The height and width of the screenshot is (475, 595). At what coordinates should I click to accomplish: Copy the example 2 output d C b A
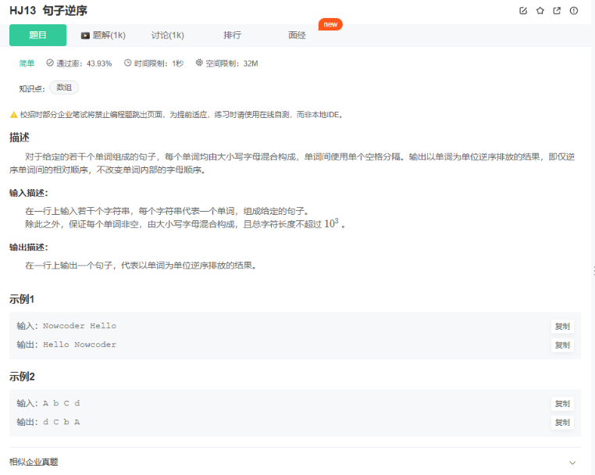(562, 422)
